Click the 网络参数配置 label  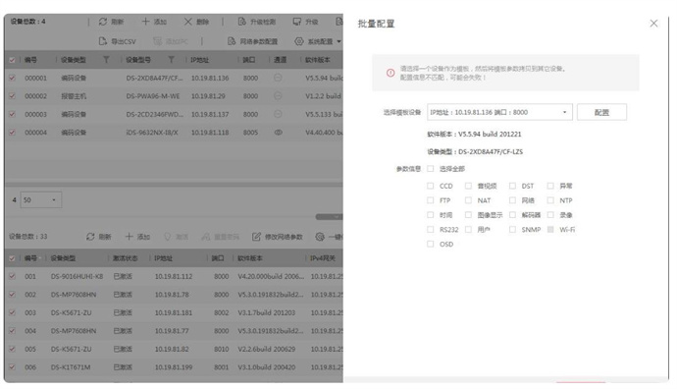(x=259, y=41)
